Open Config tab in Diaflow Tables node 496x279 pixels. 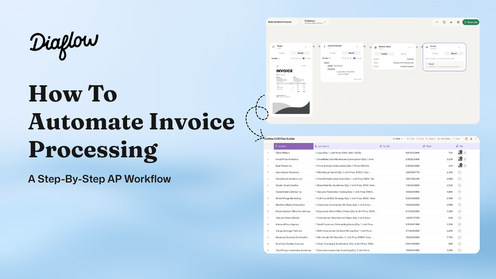[384, 54]
